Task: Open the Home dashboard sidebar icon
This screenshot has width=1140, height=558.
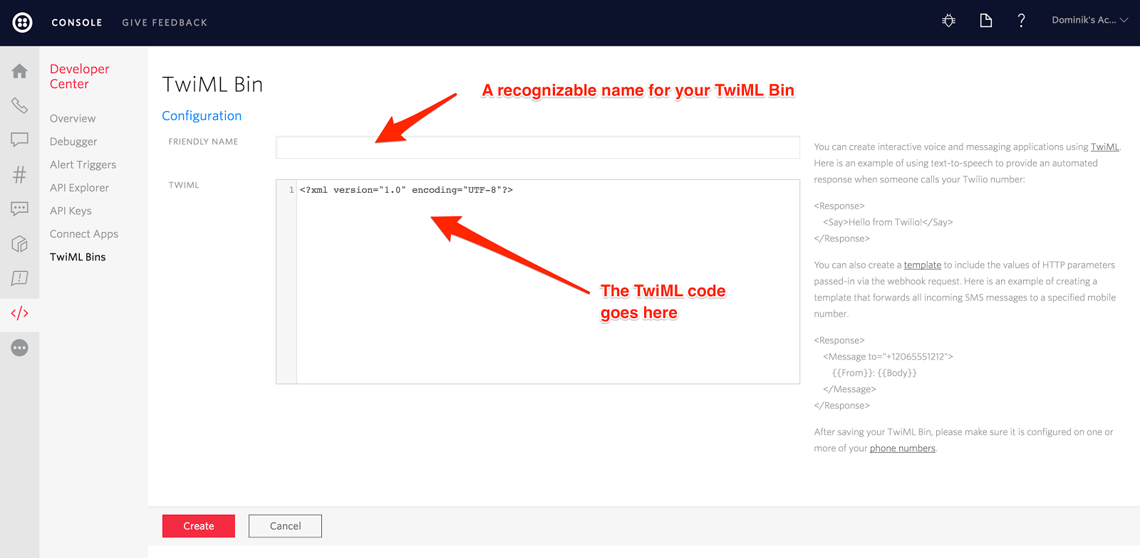Action: point(20,71)
